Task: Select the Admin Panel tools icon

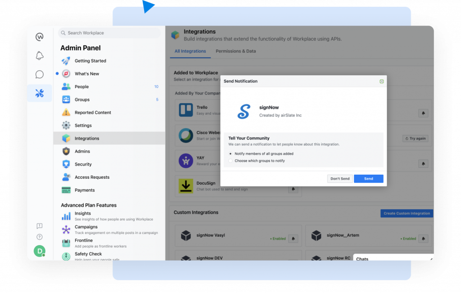Action: (x=40, y=93)
